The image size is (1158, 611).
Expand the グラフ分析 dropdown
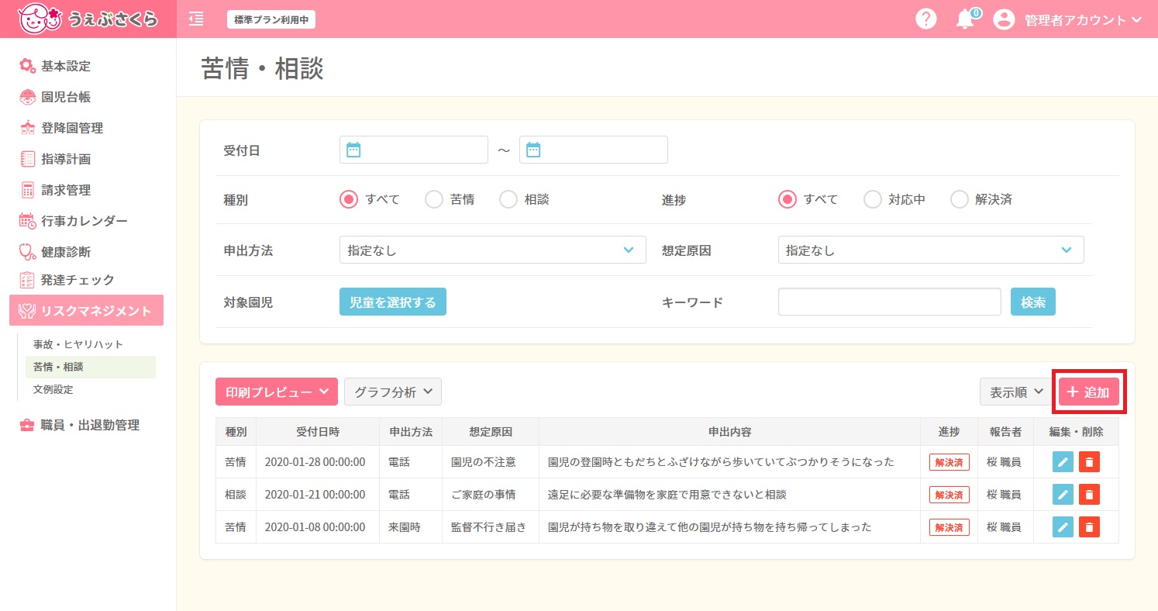[393, 392]
